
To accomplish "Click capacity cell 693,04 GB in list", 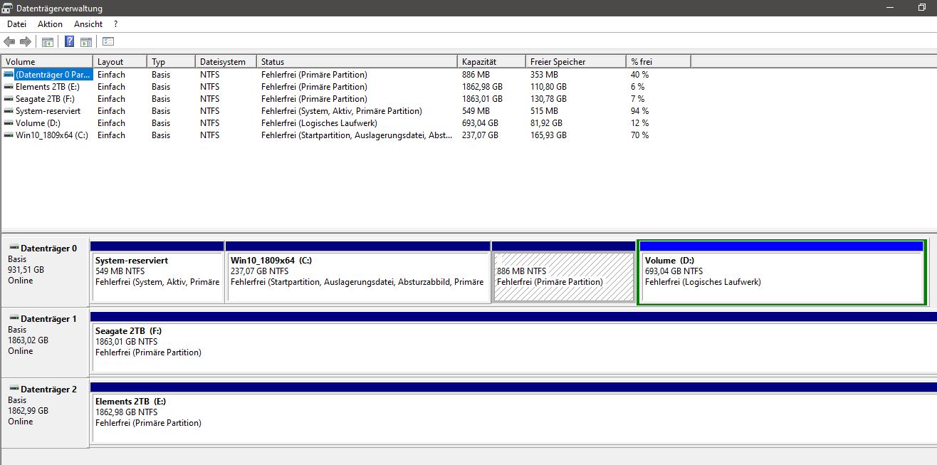I will [x=480, y=123].
